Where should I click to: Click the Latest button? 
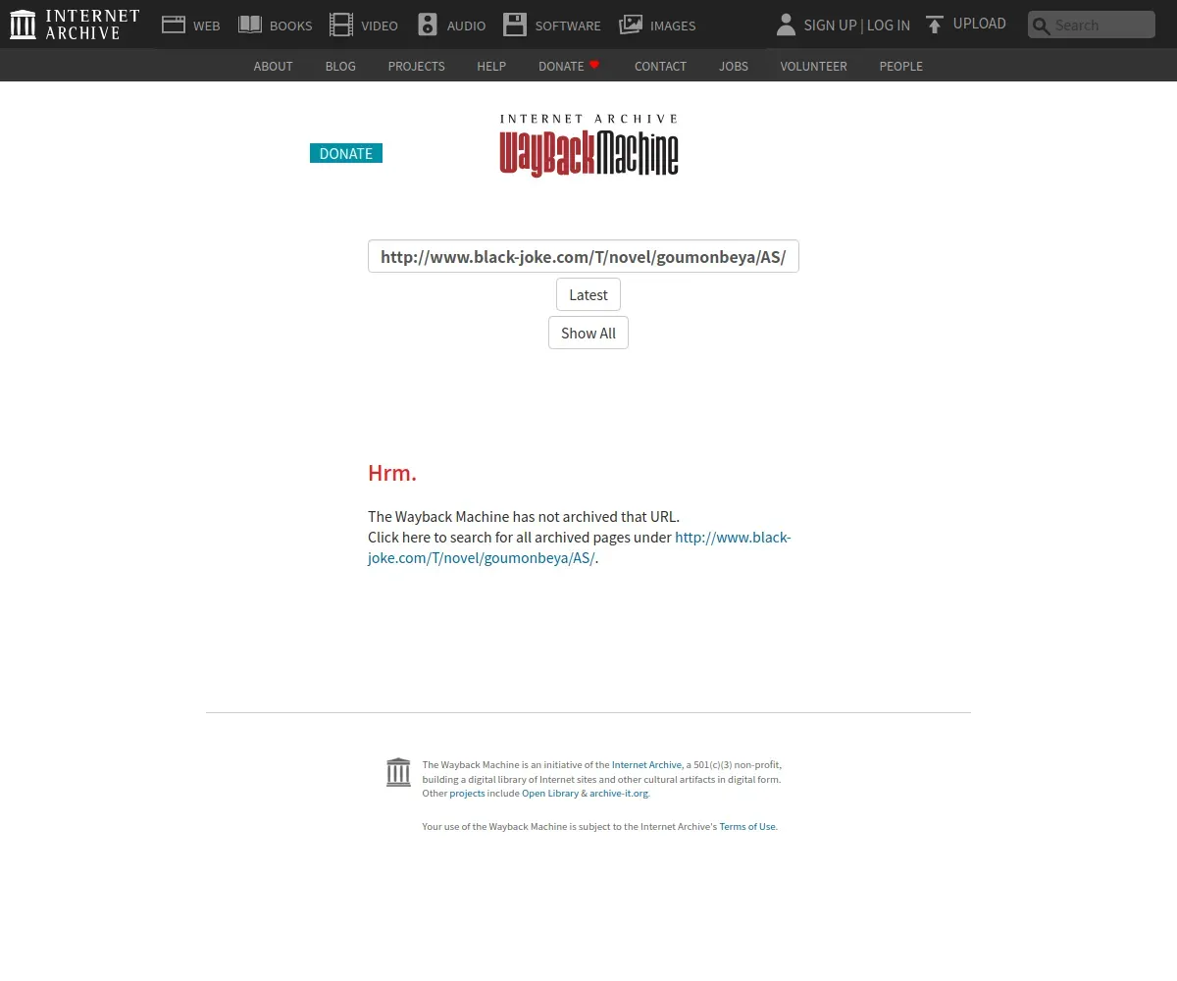tap(588, 294)
